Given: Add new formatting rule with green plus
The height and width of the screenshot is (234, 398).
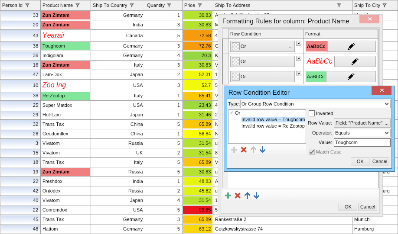Looking at the screenshot, I should click(x=228, y=196).
